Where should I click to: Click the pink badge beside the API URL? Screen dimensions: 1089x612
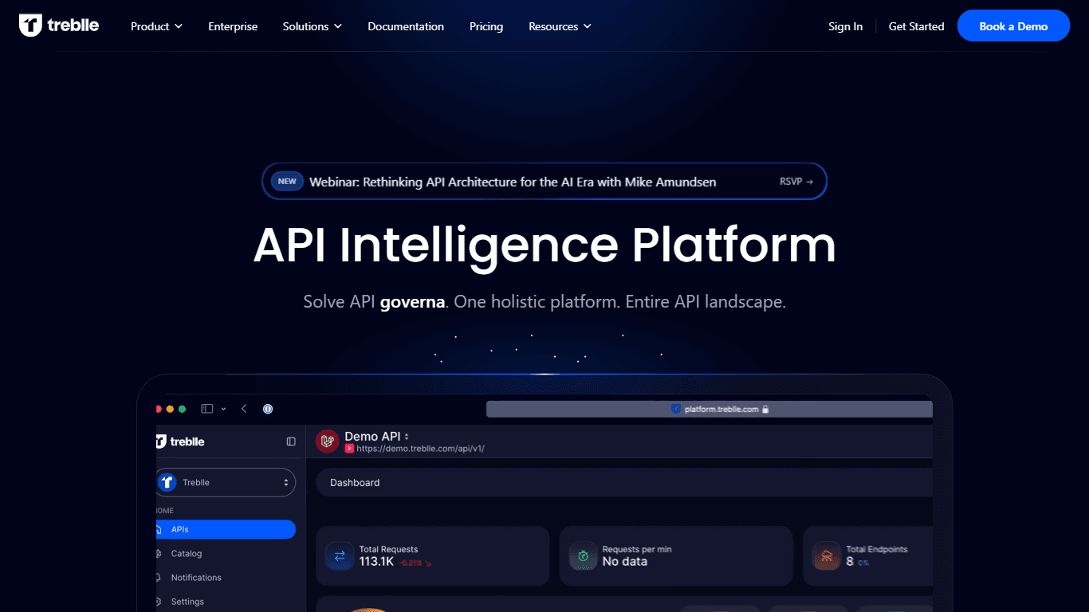pos(349,449)
